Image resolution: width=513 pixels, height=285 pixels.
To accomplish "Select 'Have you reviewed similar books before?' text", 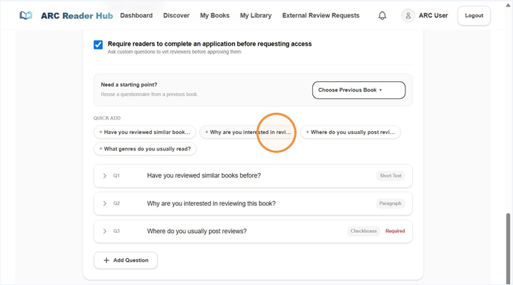I will pyautogui.click(x=204, y=175).
